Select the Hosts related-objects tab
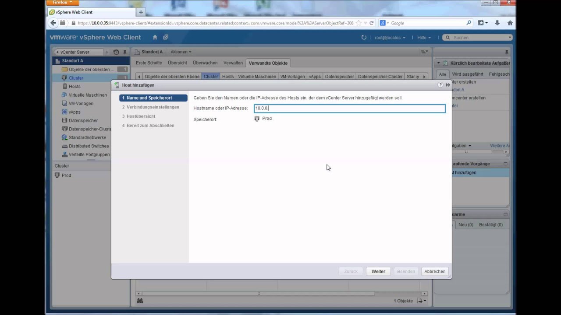The height and width of the screenshot is (315, 561). coord(228,77)
